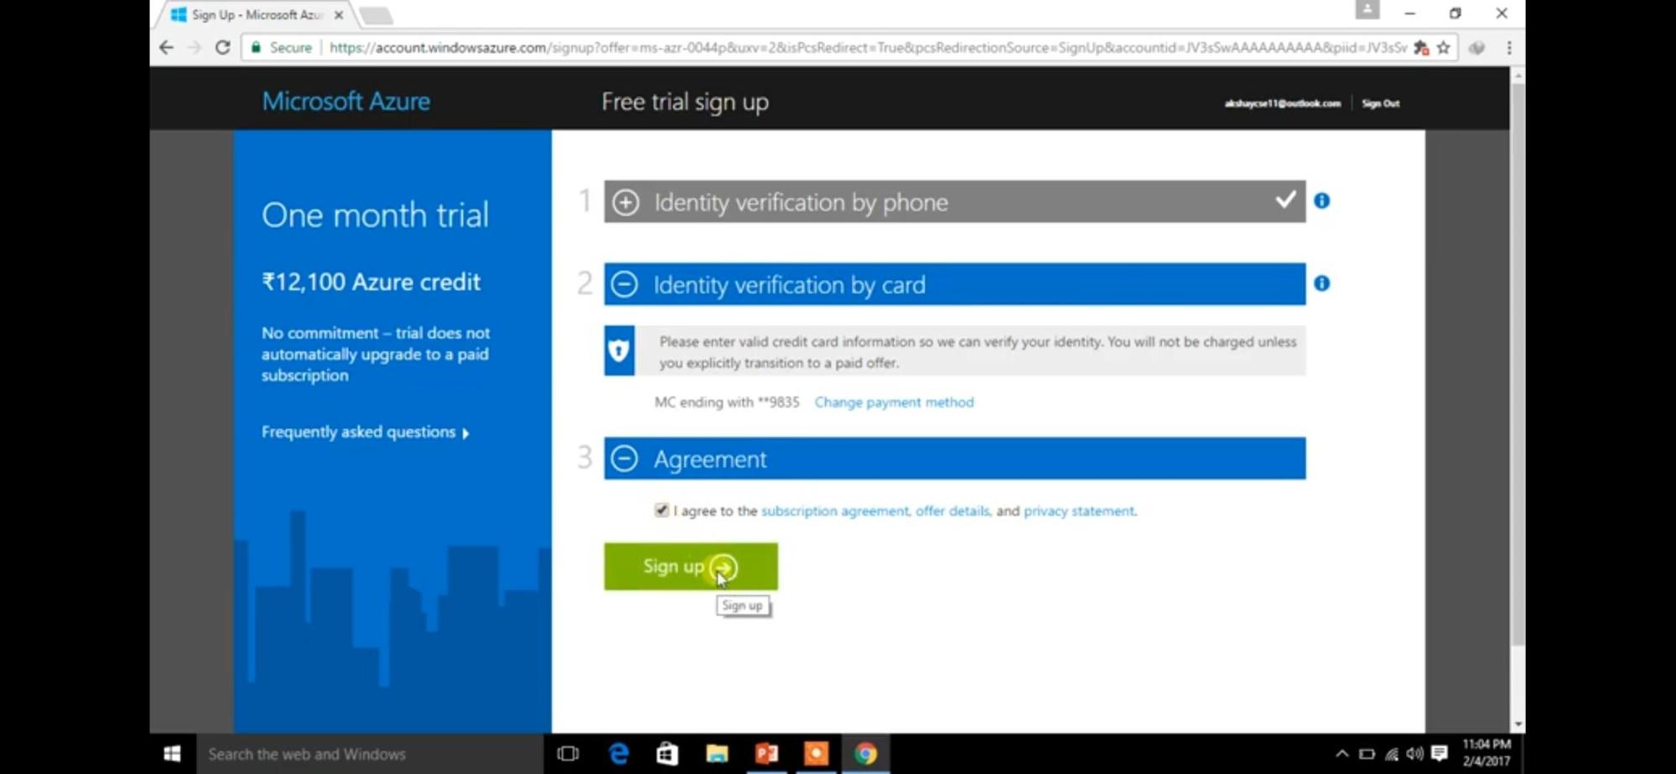Select the Sign Up - Microsoft Azure browser tab
The height and width of the screenshot is (774, 1676).
click(256, 15)
